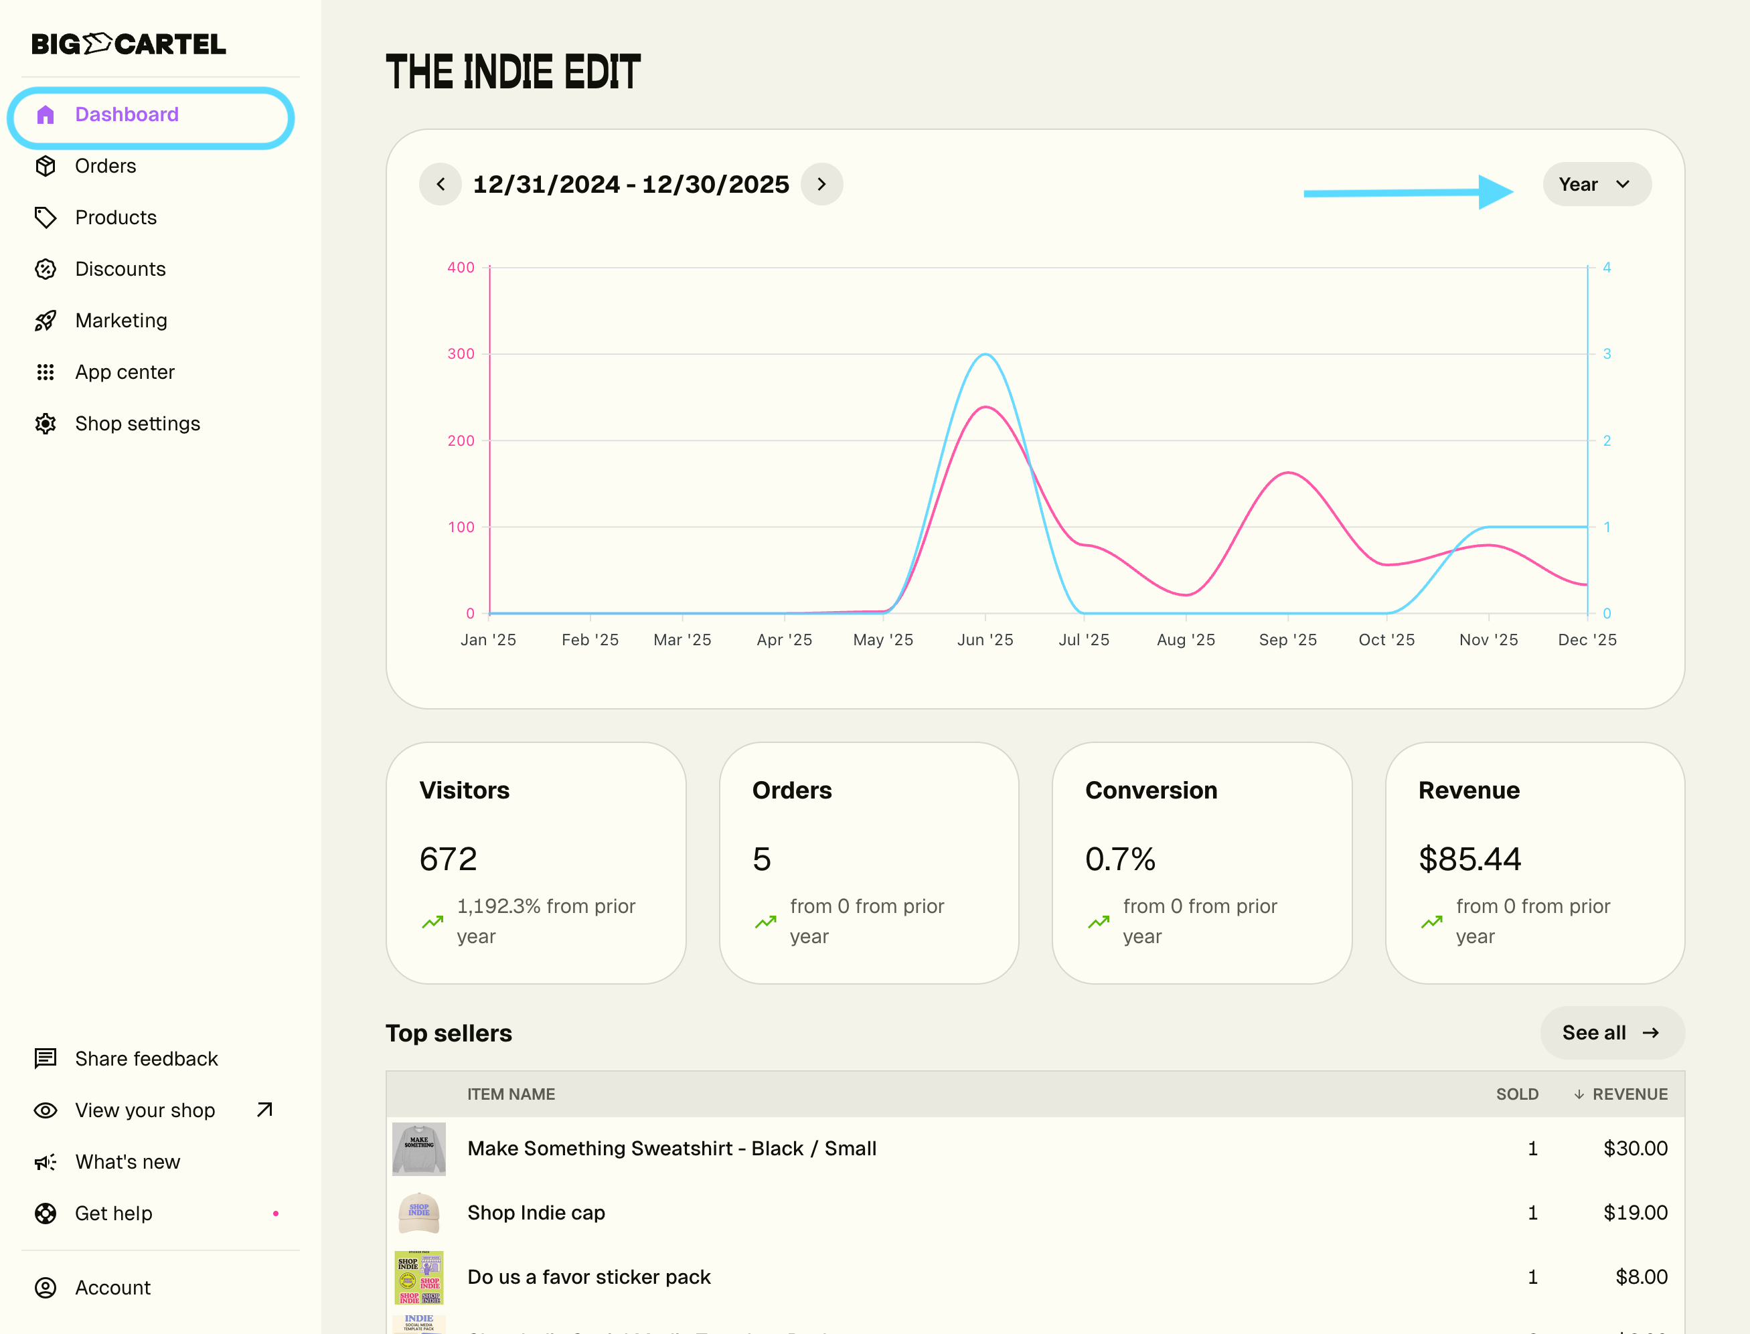Open Share feedback link
The height and width of the screenshot is (1334, 1750).
coord(146,1058)
